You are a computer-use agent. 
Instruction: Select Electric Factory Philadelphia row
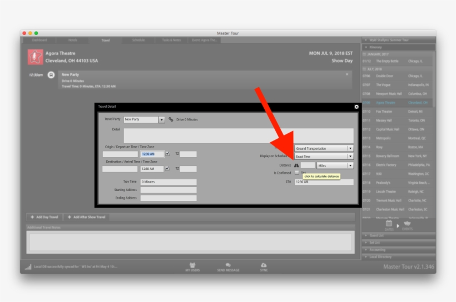click(x=397, y=165)
